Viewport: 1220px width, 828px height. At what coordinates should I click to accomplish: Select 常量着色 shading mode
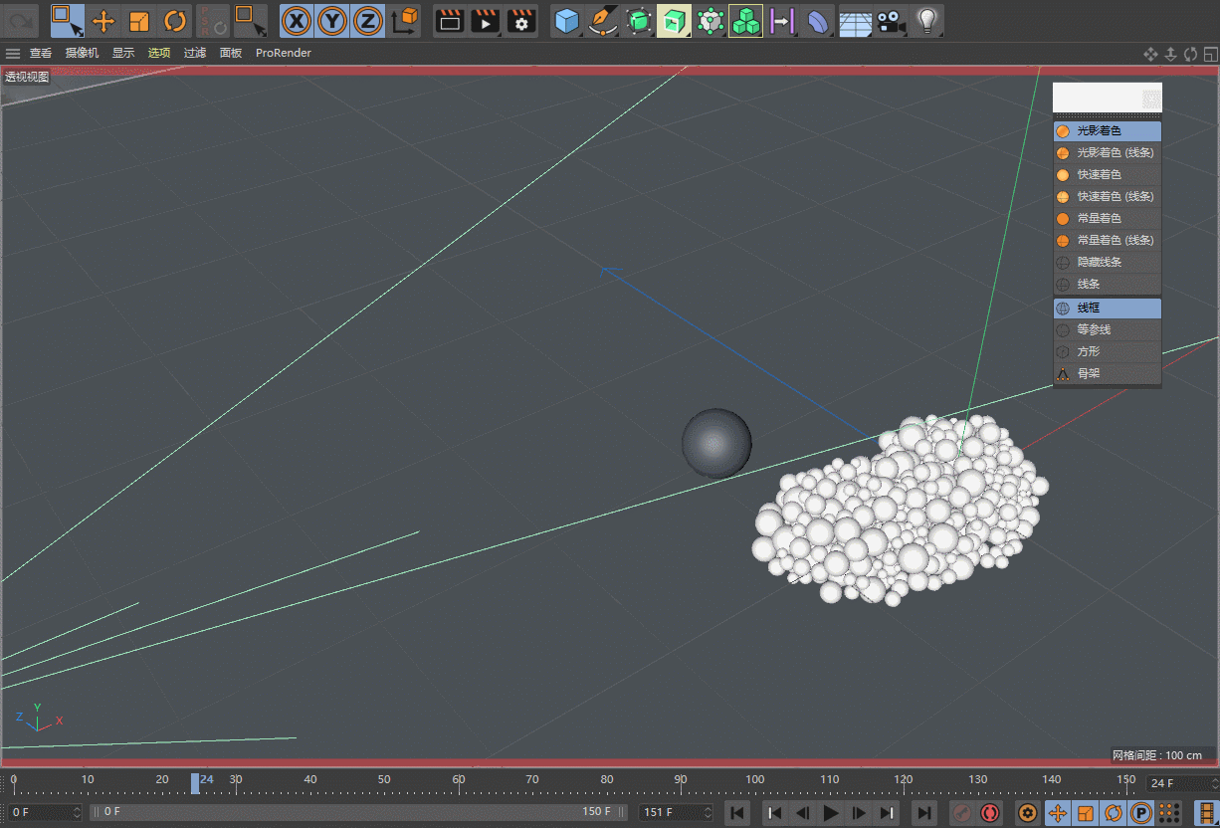click(x=1108, y=218)
